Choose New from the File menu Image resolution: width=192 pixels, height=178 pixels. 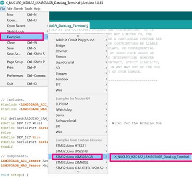pos(24,14)
